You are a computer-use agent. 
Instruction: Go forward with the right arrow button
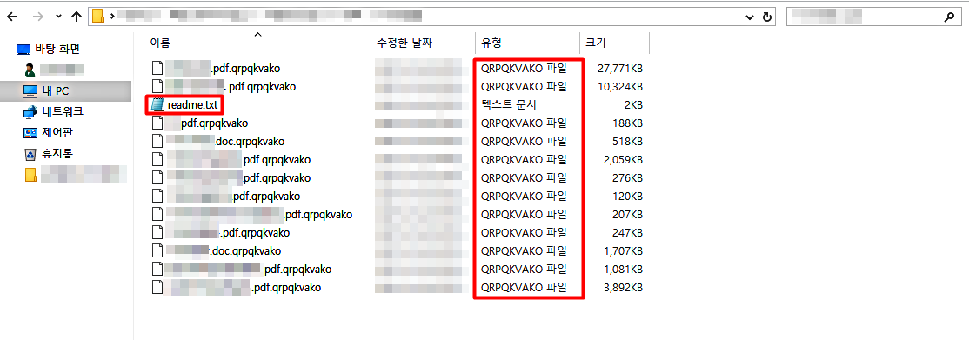click(x=37, y=17)
